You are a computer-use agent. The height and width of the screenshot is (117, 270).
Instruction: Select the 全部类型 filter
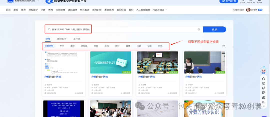(49, 46)
